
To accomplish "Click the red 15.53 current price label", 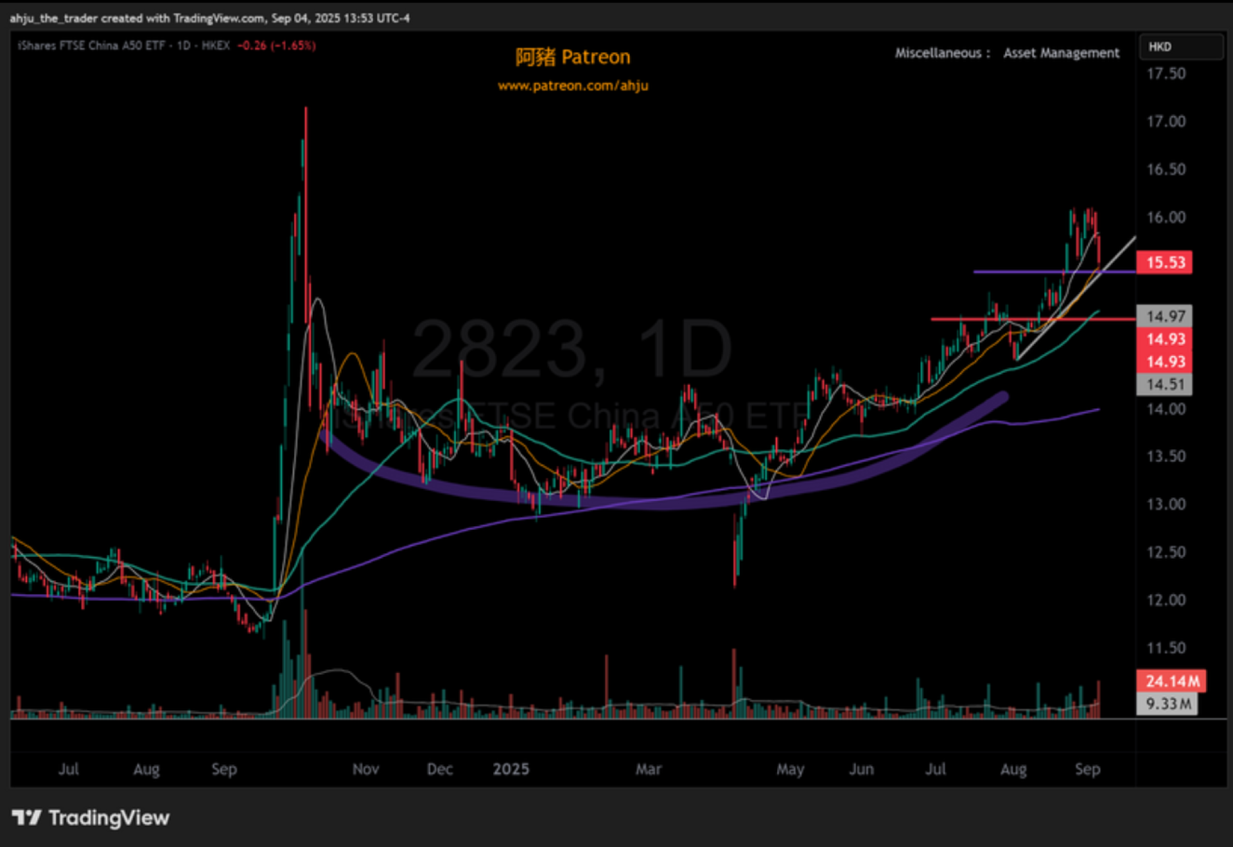I will click(x=1164, y=262).
